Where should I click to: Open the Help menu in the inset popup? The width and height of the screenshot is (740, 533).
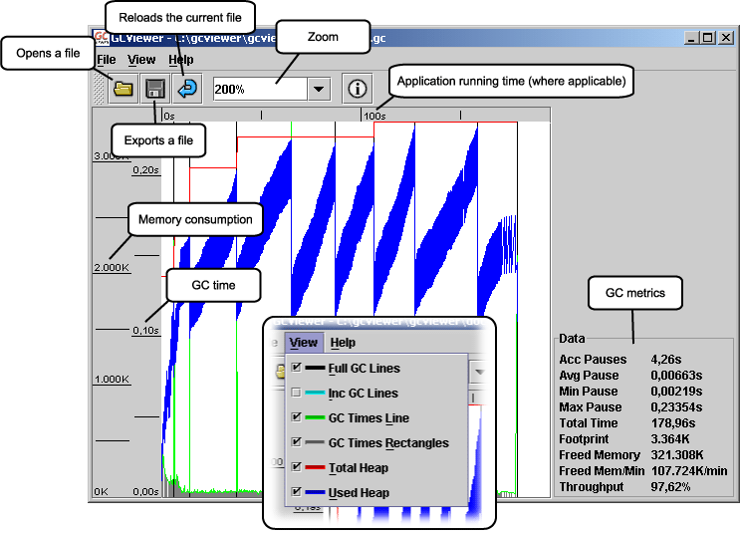coord(343,343)
